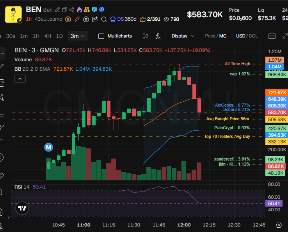Click the small left chevron below RSI pane

tap(9, 218)
